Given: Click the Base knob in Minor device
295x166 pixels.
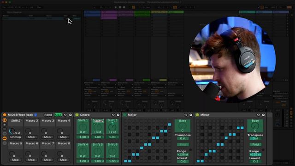Looking at the screenshot, I should coord(255,126).
